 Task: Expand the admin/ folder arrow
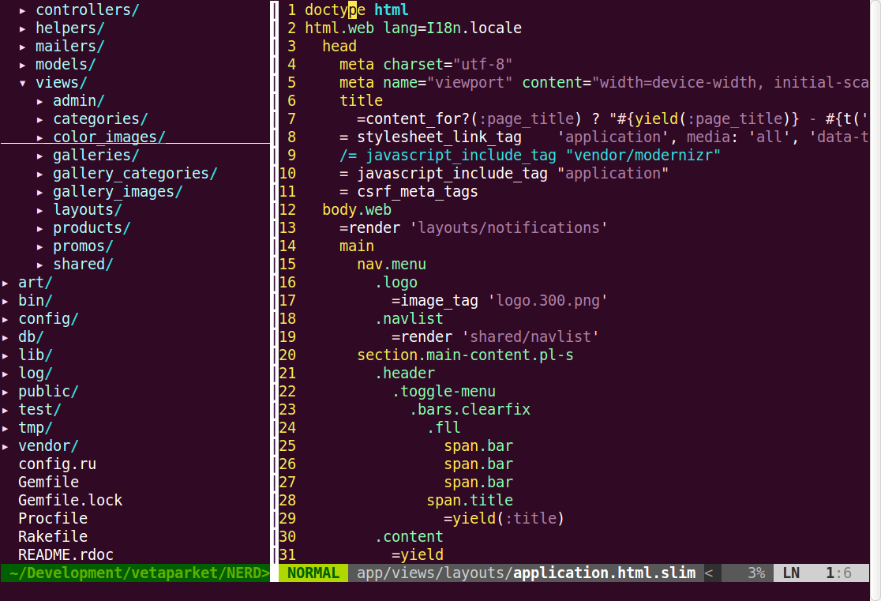click(x=40, y=101)
